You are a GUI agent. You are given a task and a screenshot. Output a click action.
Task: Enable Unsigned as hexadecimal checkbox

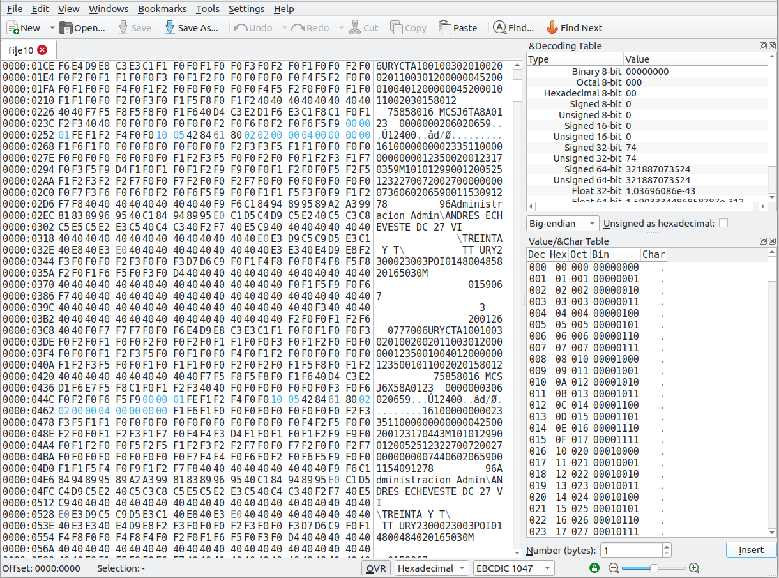click(x=723, y=224)
